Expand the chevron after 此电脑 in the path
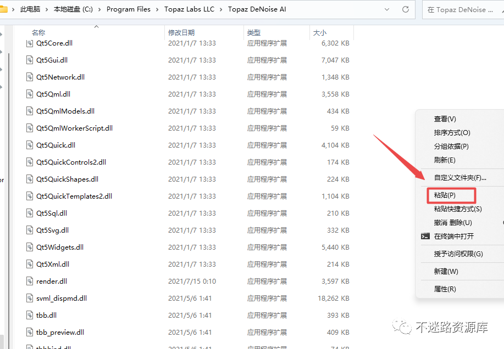504x349 pixels. tap(47, 9)
